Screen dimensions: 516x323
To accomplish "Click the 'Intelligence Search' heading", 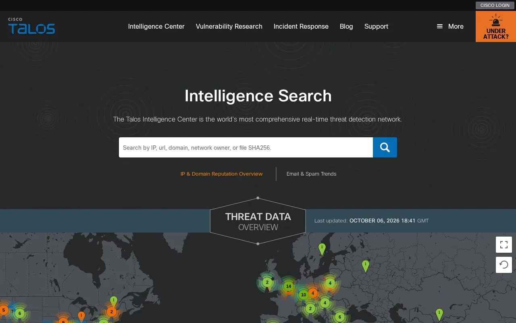I will click(258, 96).
